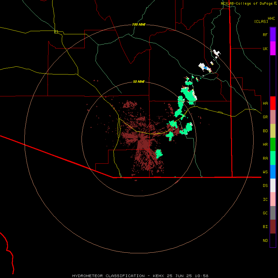Click the HA red legend swatch
Viewport: 278px width, 278px height.
tap(273, 103)
